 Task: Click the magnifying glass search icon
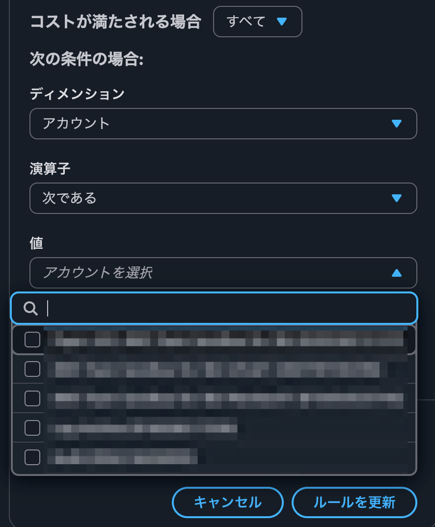coord(30,308)
